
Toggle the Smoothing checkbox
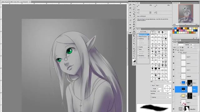[x=138, y=56]
